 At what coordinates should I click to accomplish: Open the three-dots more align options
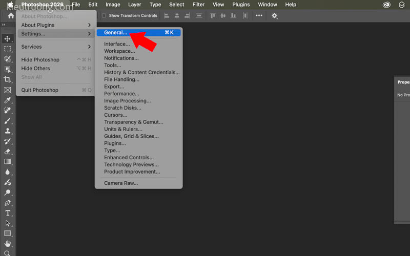pos(259,16)
